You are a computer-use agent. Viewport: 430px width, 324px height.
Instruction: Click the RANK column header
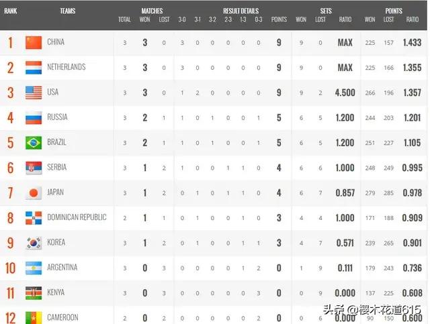11,11
